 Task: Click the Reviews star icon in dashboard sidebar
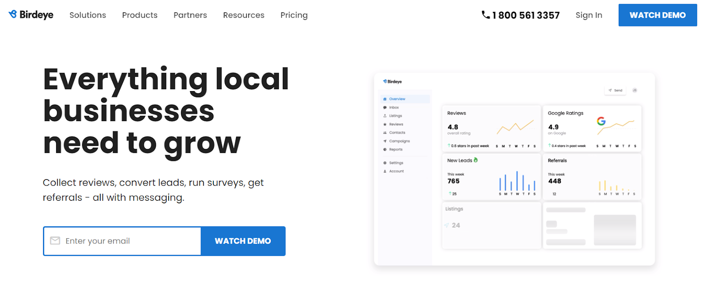[x=385, y=124]
